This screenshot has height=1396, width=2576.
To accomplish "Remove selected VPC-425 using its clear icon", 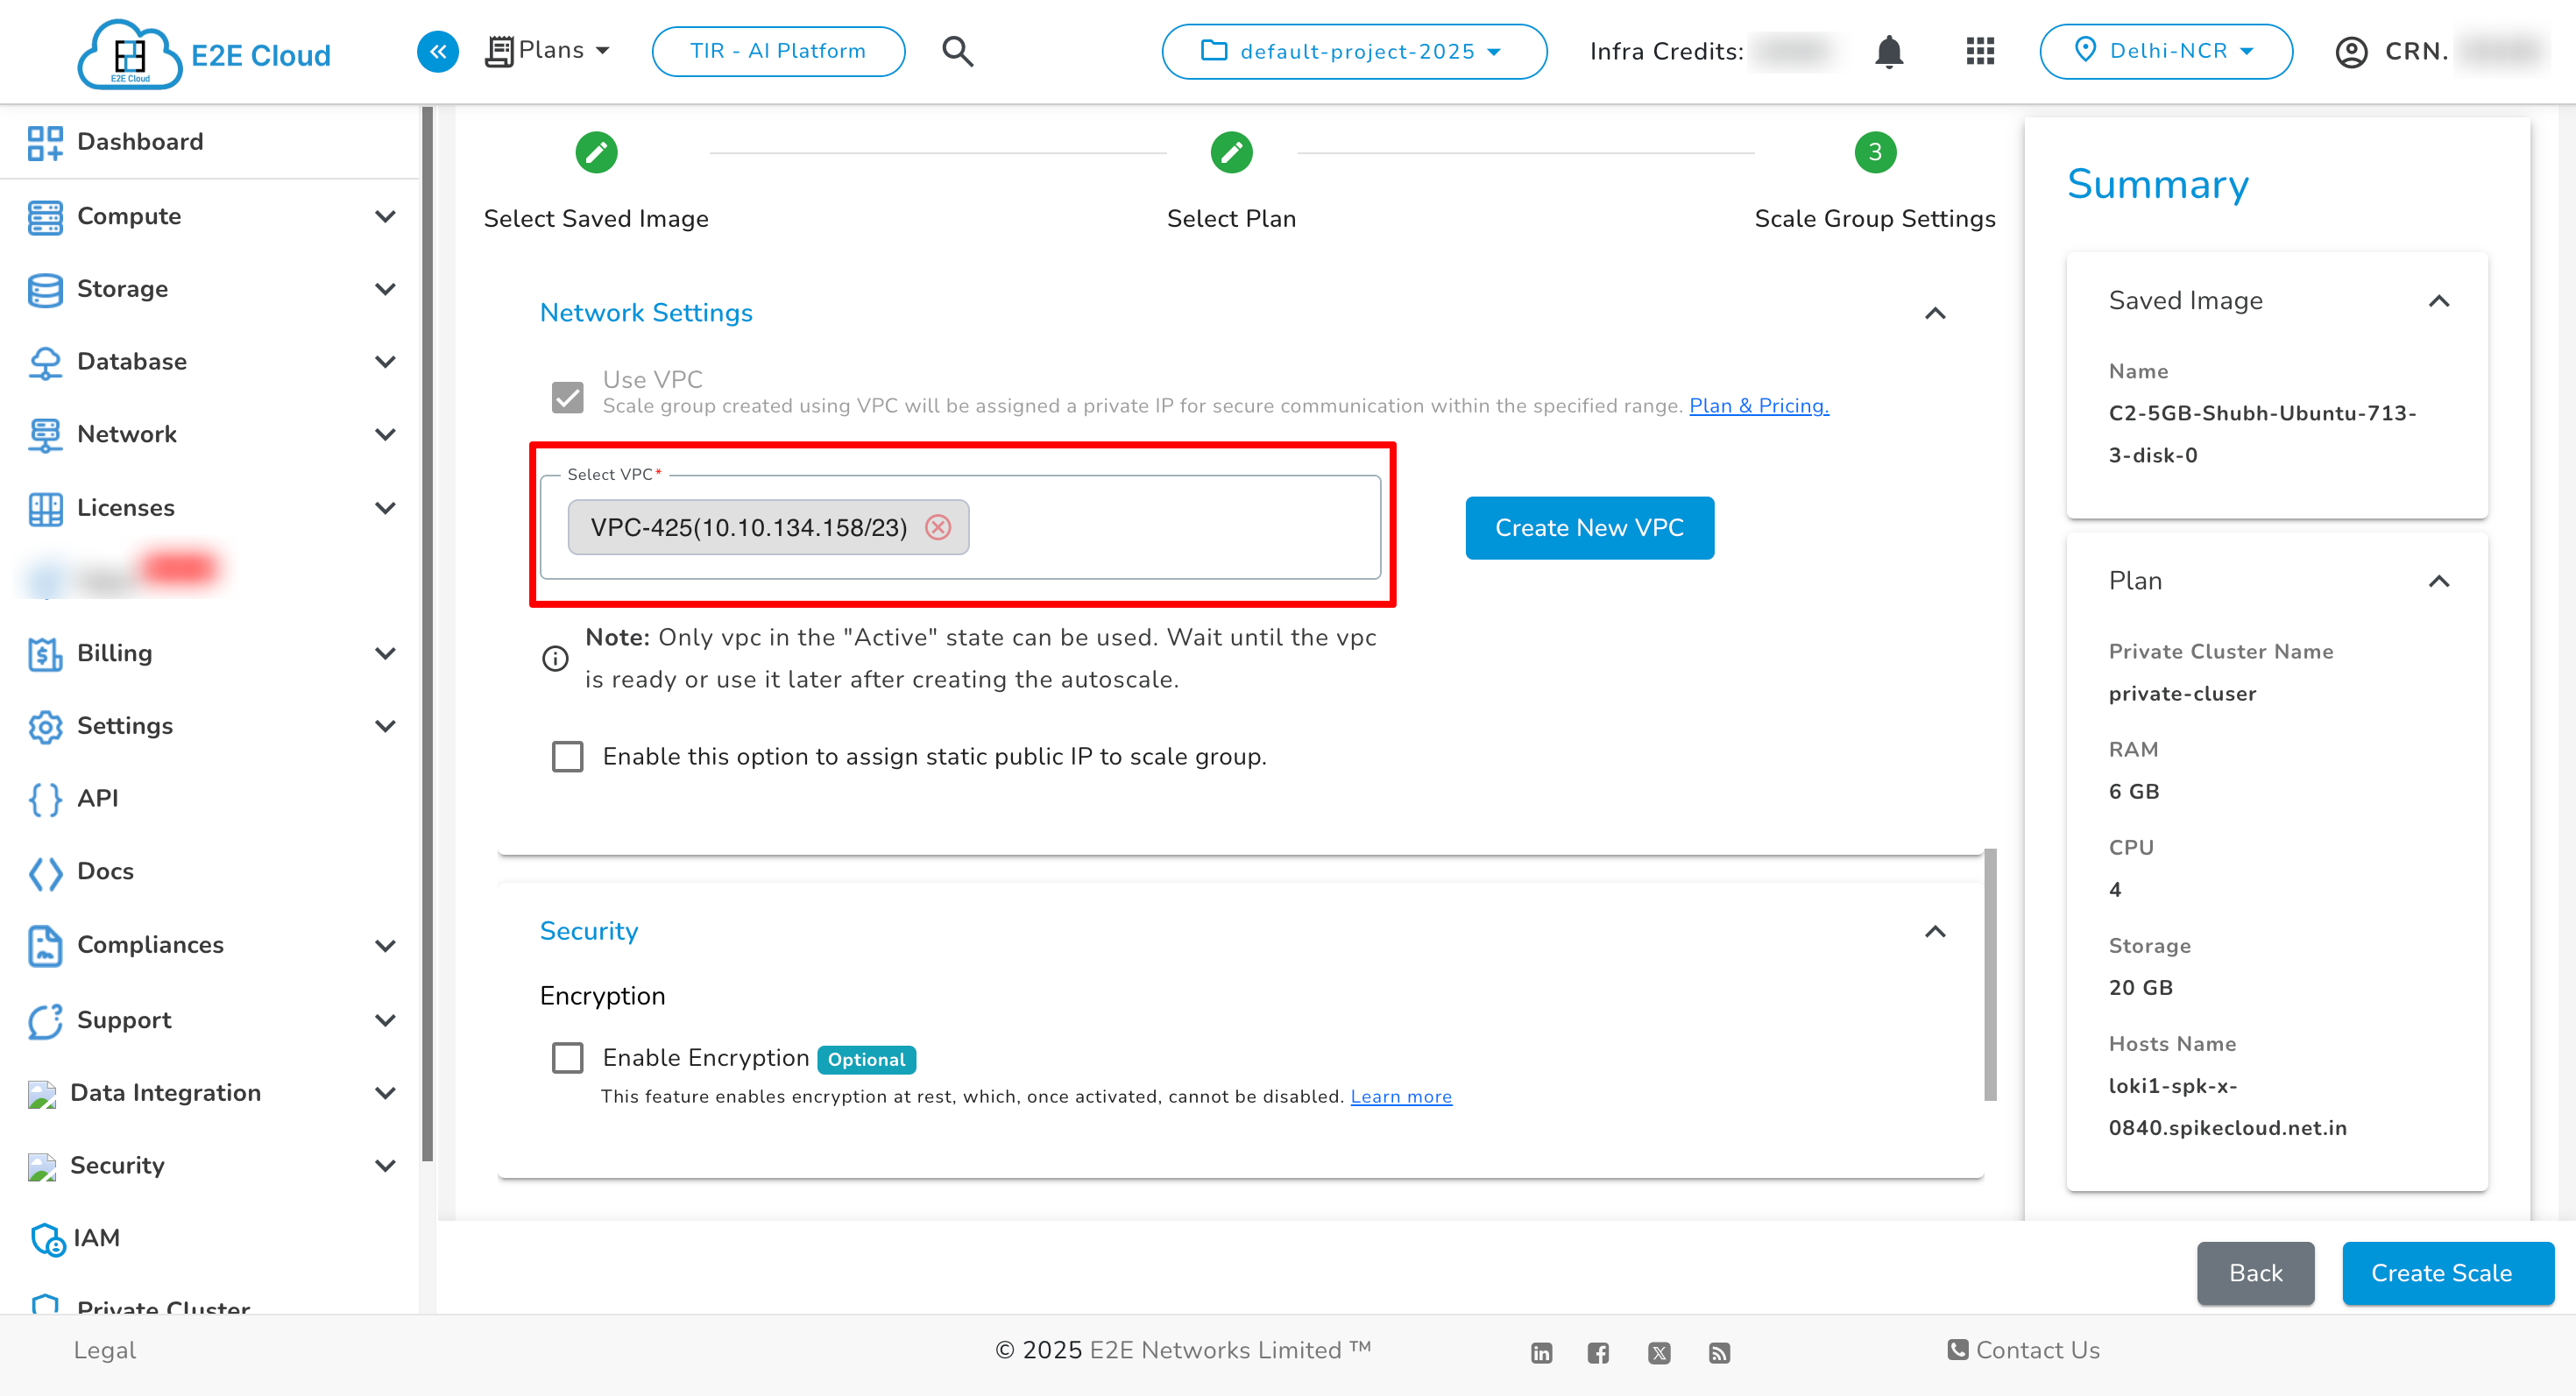I will click(x=939, y=527).
